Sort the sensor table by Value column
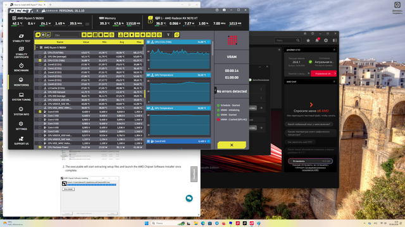The width and height of the screenshot is (405, 227). (x=86, y=42)
